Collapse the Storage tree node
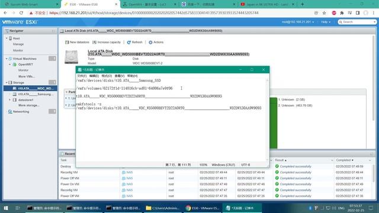 [x=7, y=82]
